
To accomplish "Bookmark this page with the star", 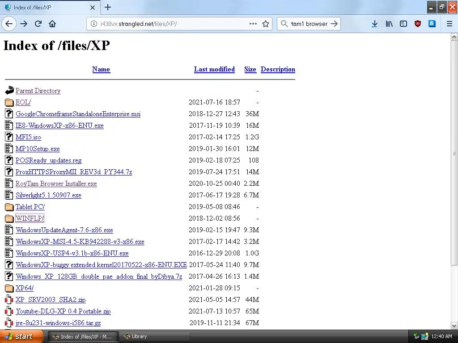I will tap(266, 24).
